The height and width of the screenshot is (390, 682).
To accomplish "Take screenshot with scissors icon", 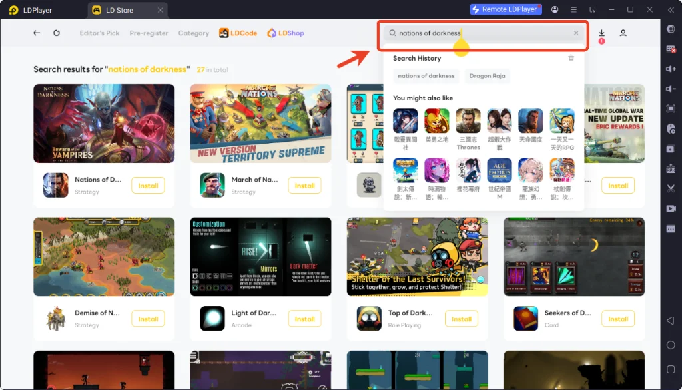I will 671,189.
